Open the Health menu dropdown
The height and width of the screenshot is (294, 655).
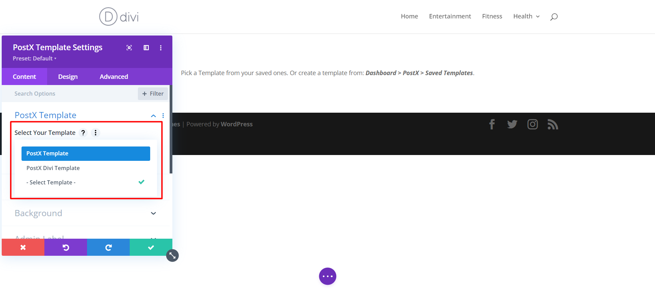526,16
